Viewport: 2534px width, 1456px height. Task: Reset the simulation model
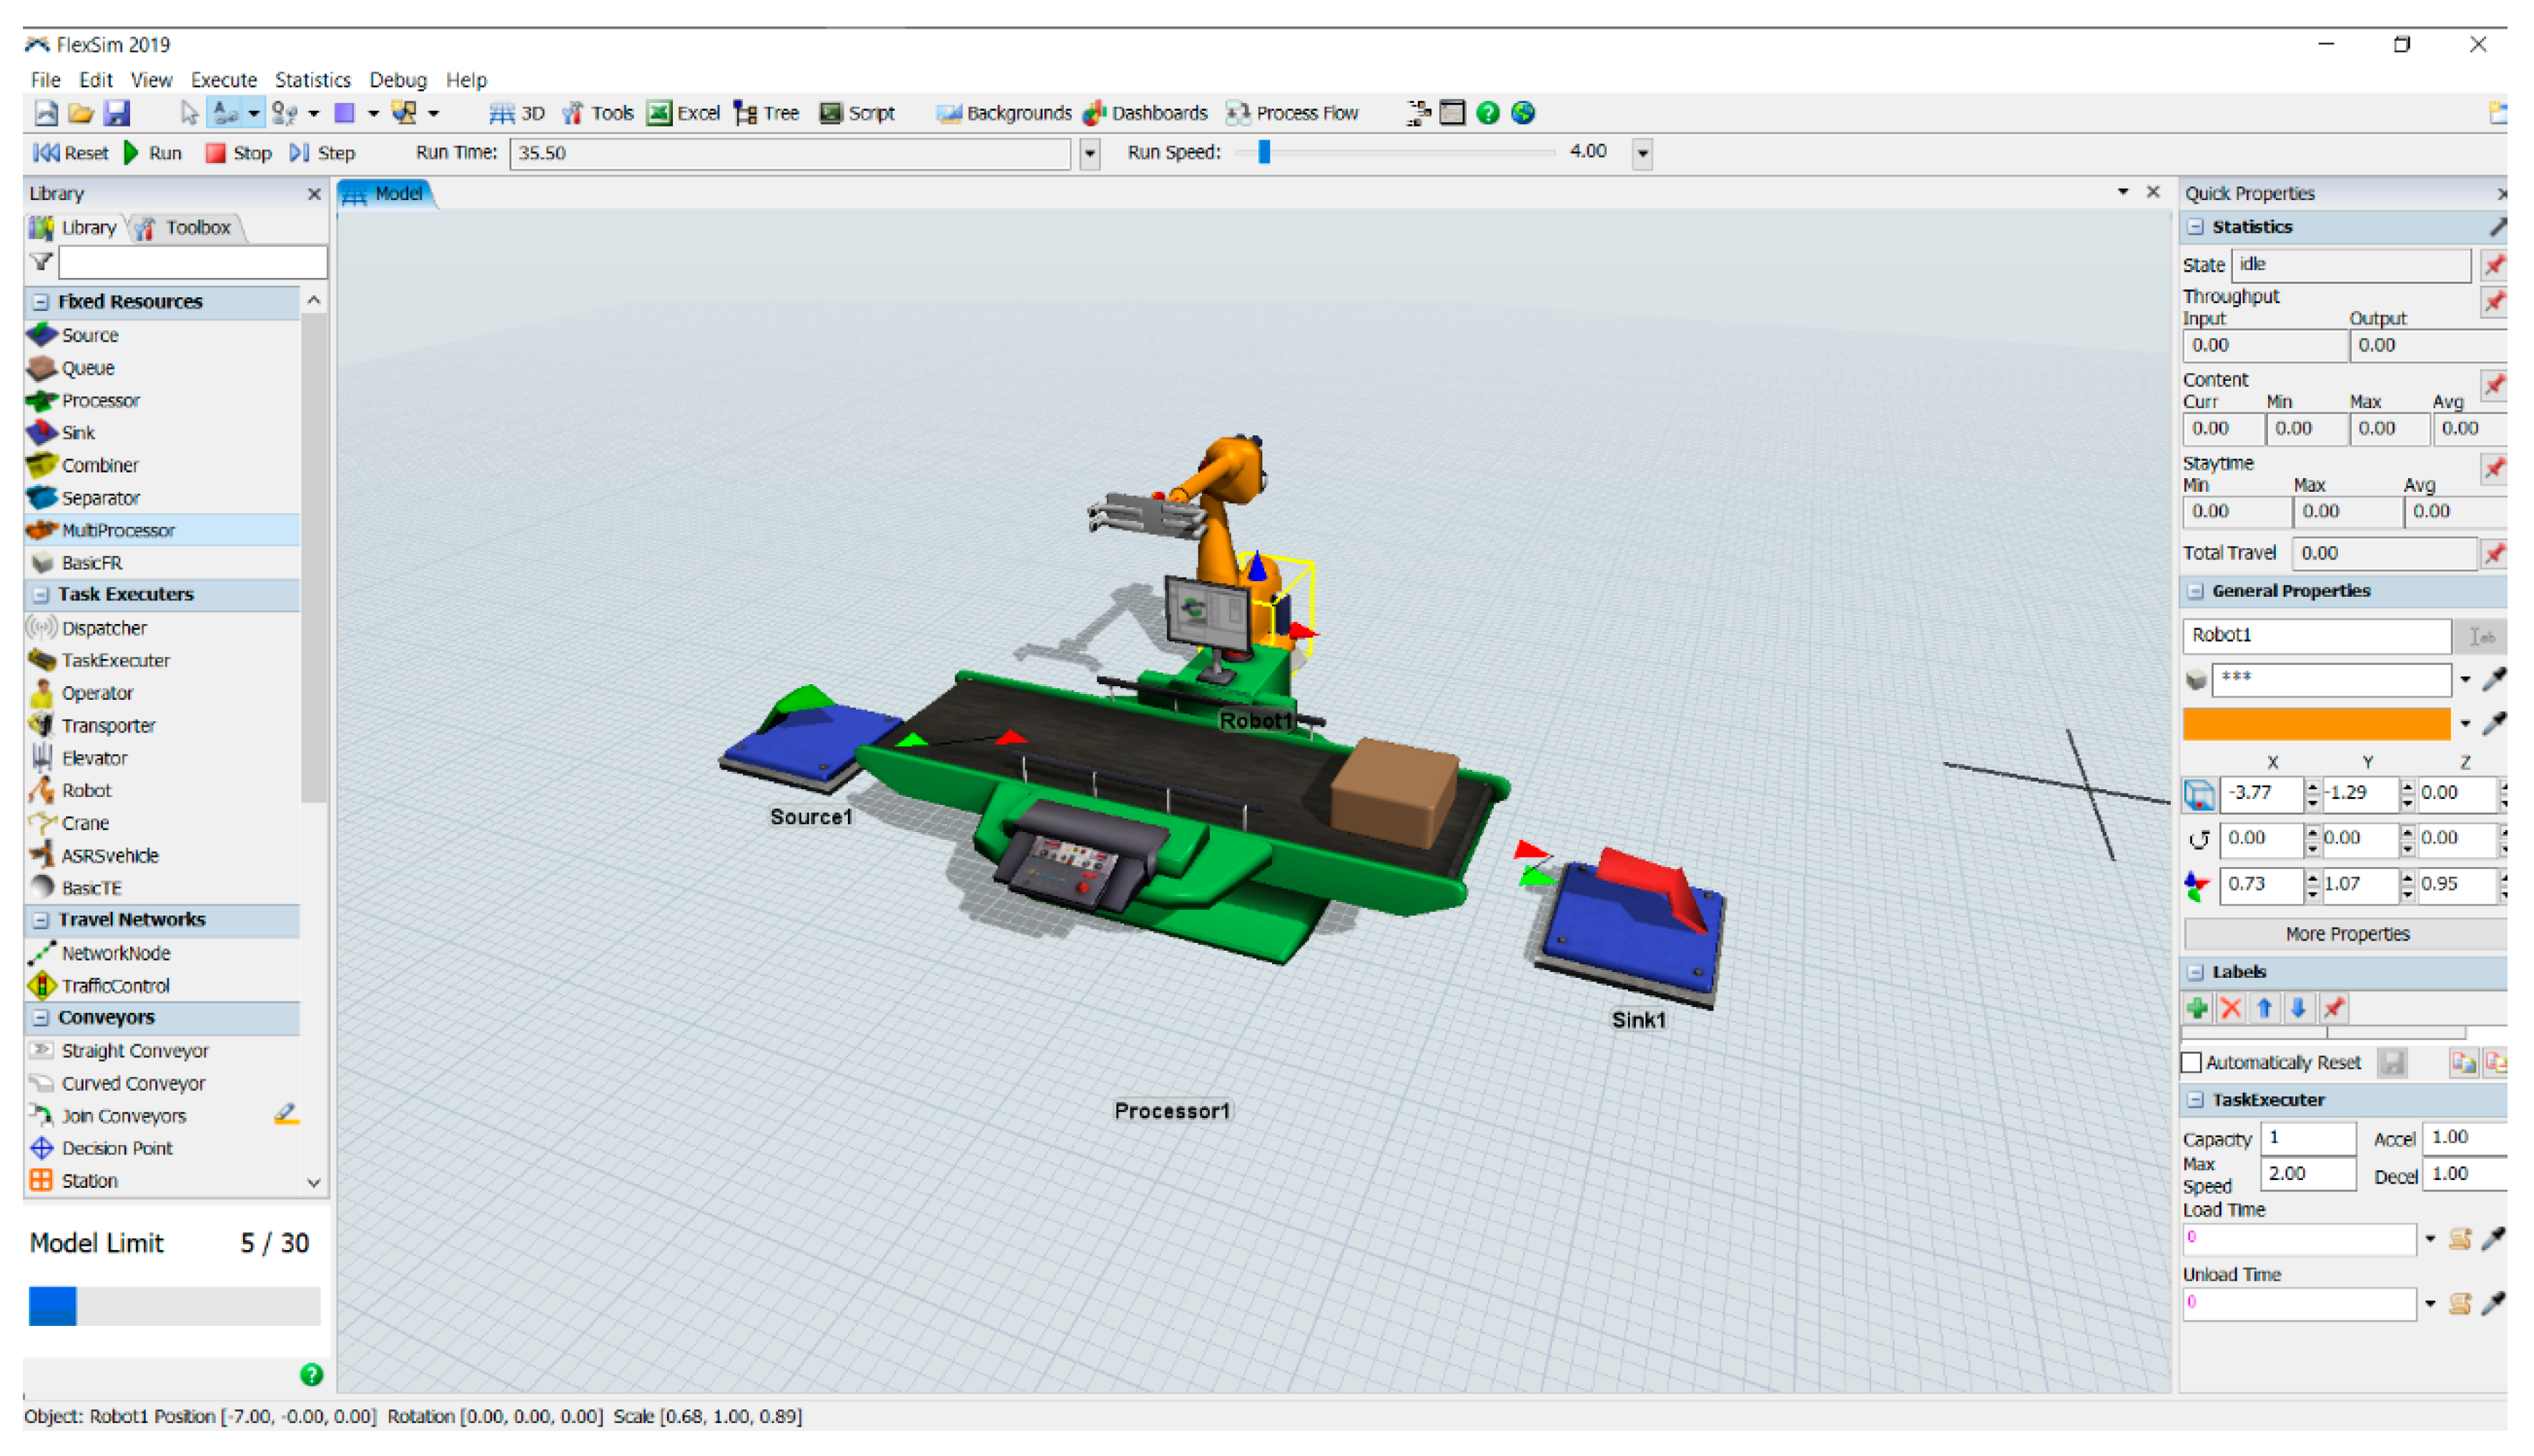[x=71, y=153]
